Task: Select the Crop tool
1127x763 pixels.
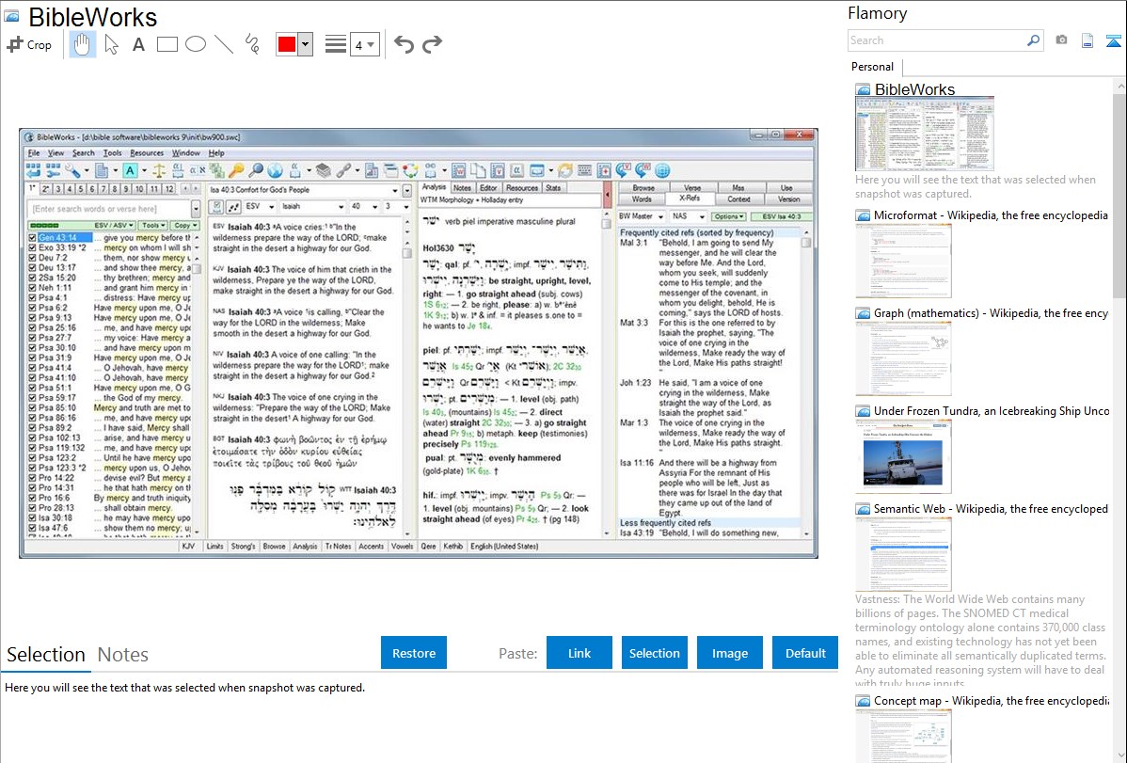Action: click(x=29, y=44)
